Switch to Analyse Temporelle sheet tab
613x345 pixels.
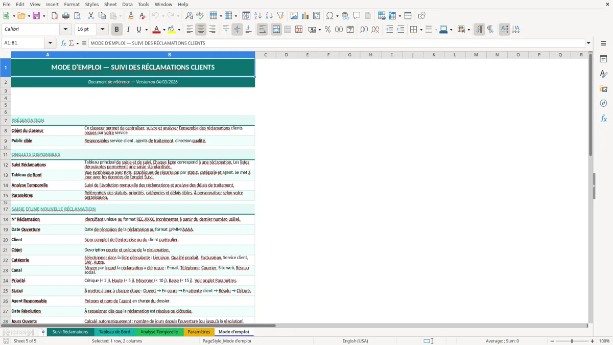[x=159, y=332]
